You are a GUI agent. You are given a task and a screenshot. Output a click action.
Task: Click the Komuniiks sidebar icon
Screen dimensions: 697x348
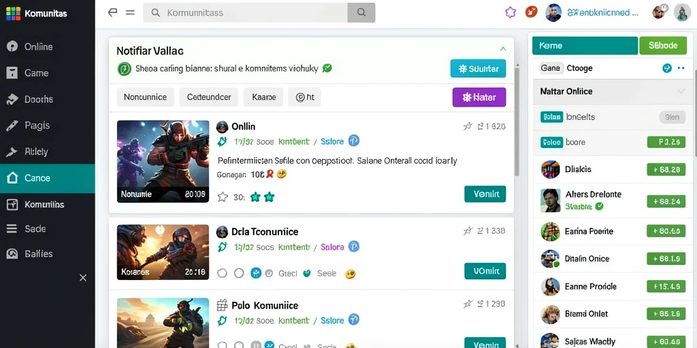click(x=12, y=205)
